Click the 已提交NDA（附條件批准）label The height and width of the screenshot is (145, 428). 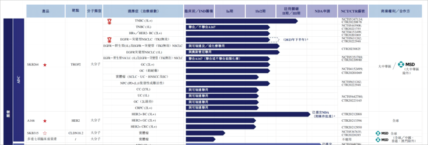323,114
